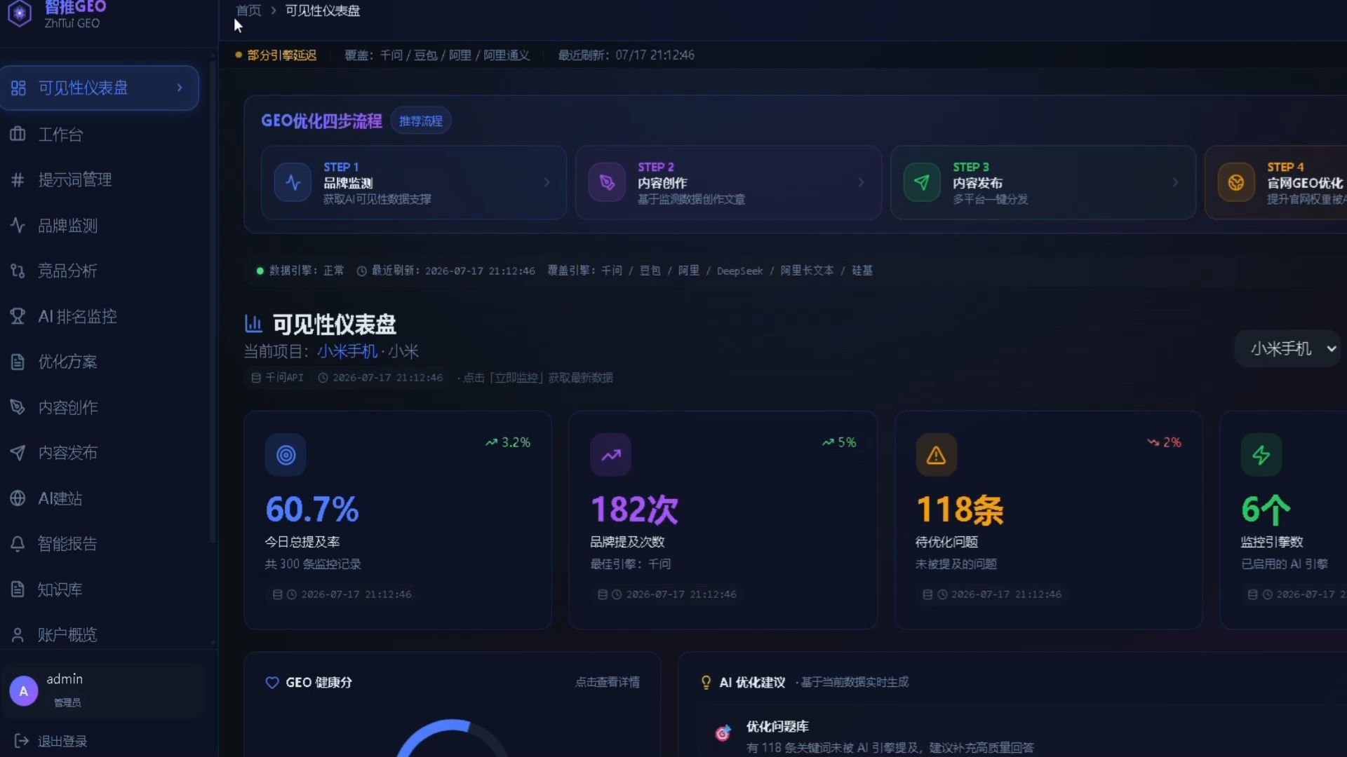Click the 千问API source tag

[x=278, y=377]
